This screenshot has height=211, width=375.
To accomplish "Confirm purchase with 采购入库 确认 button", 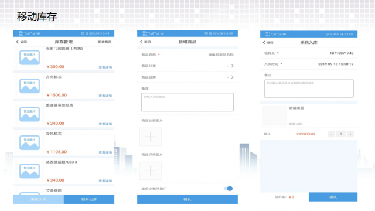I will (333, 197).
